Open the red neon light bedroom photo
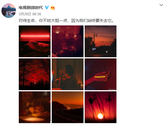Screen dimensions: 165x126 [35, 41]
